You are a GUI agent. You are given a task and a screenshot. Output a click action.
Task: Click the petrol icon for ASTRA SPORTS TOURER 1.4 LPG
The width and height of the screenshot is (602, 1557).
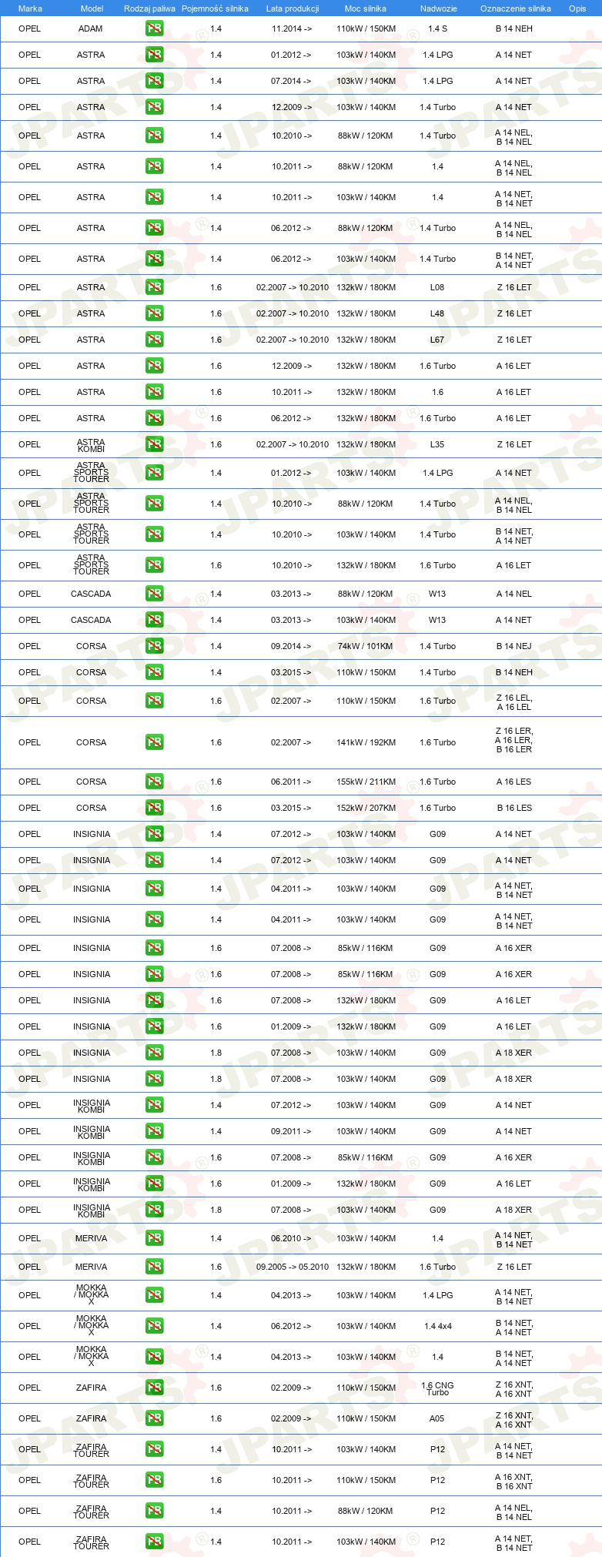coord(154,473)
